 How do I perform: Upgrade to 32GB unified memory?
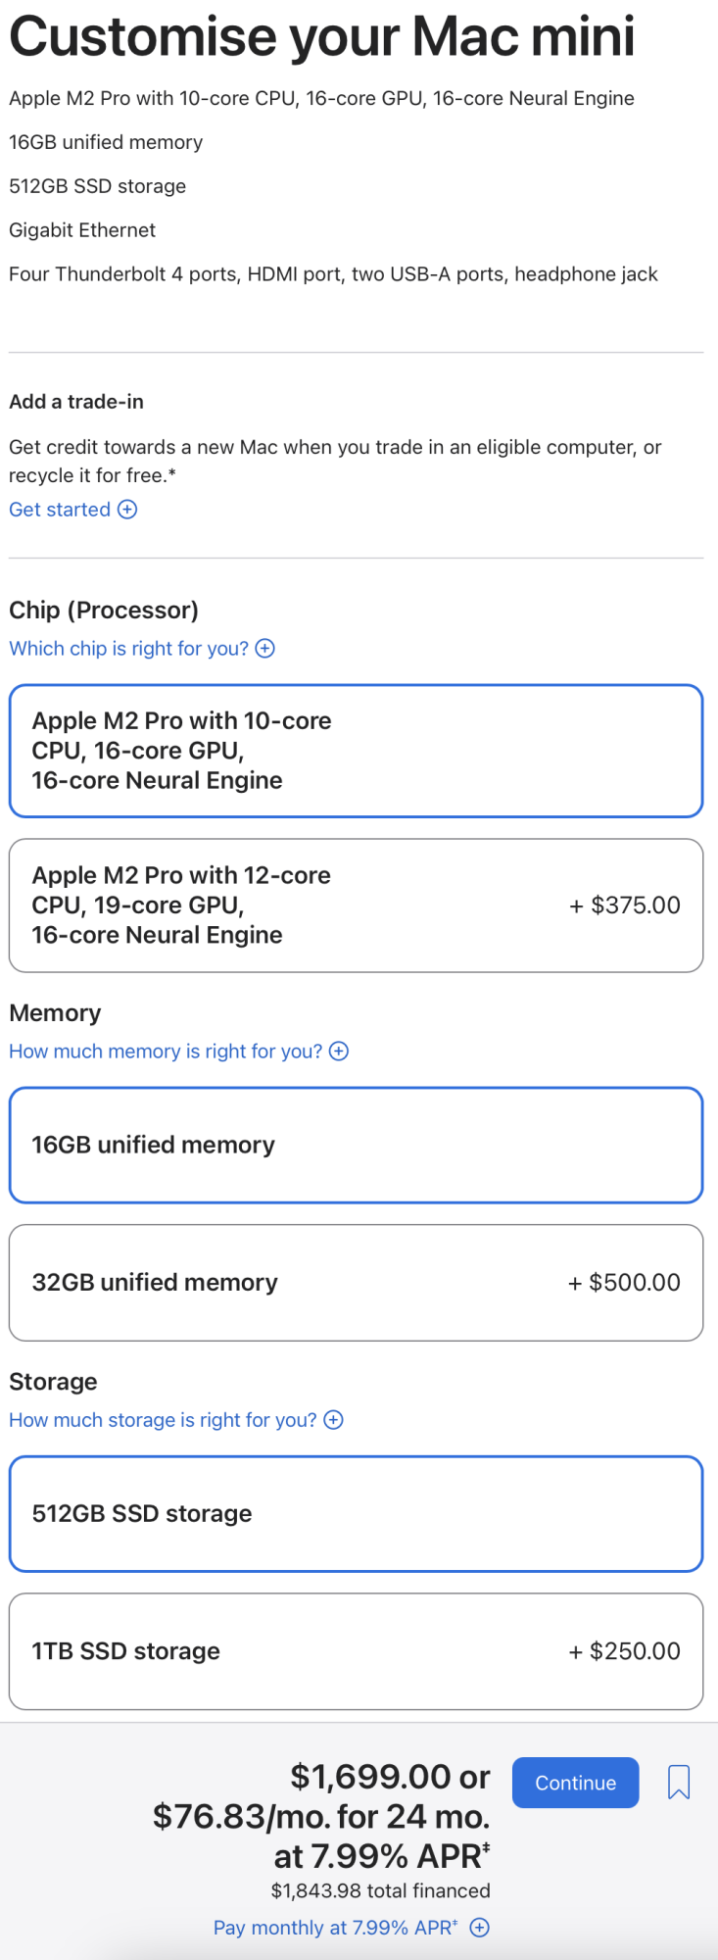(356, 1282)
